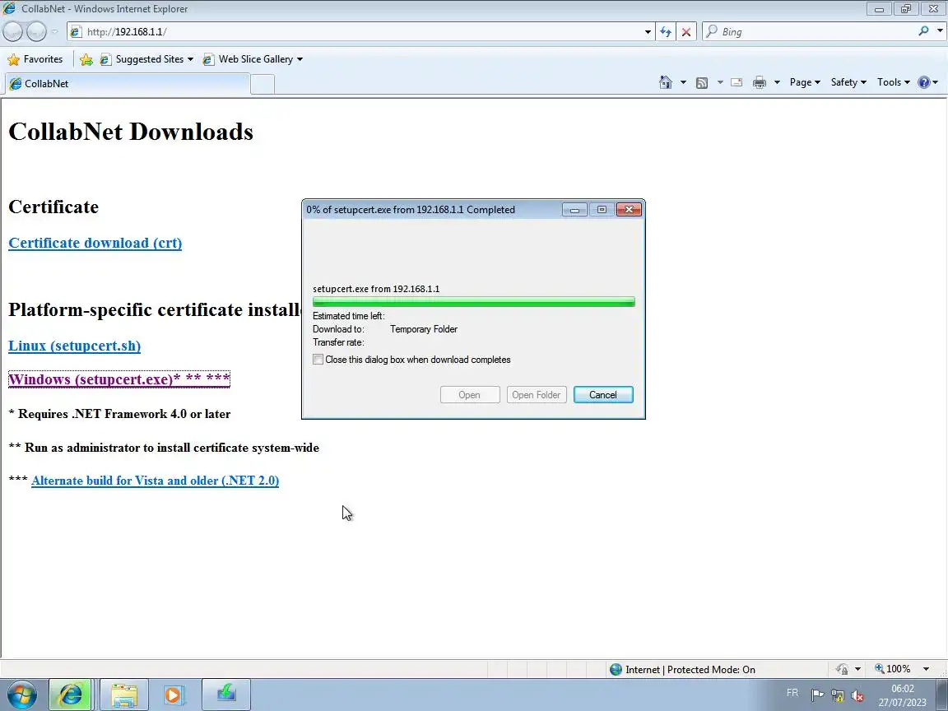
Task: Open the Safety menu
Action: [x=848, y=82]
